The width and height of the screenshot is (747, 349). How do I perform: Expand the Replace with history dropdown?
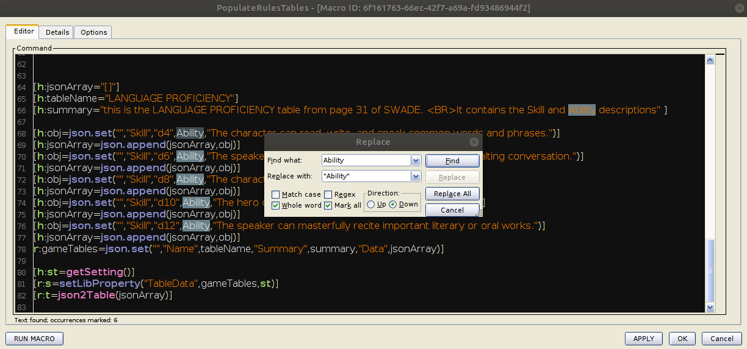[x=416, y=176]
